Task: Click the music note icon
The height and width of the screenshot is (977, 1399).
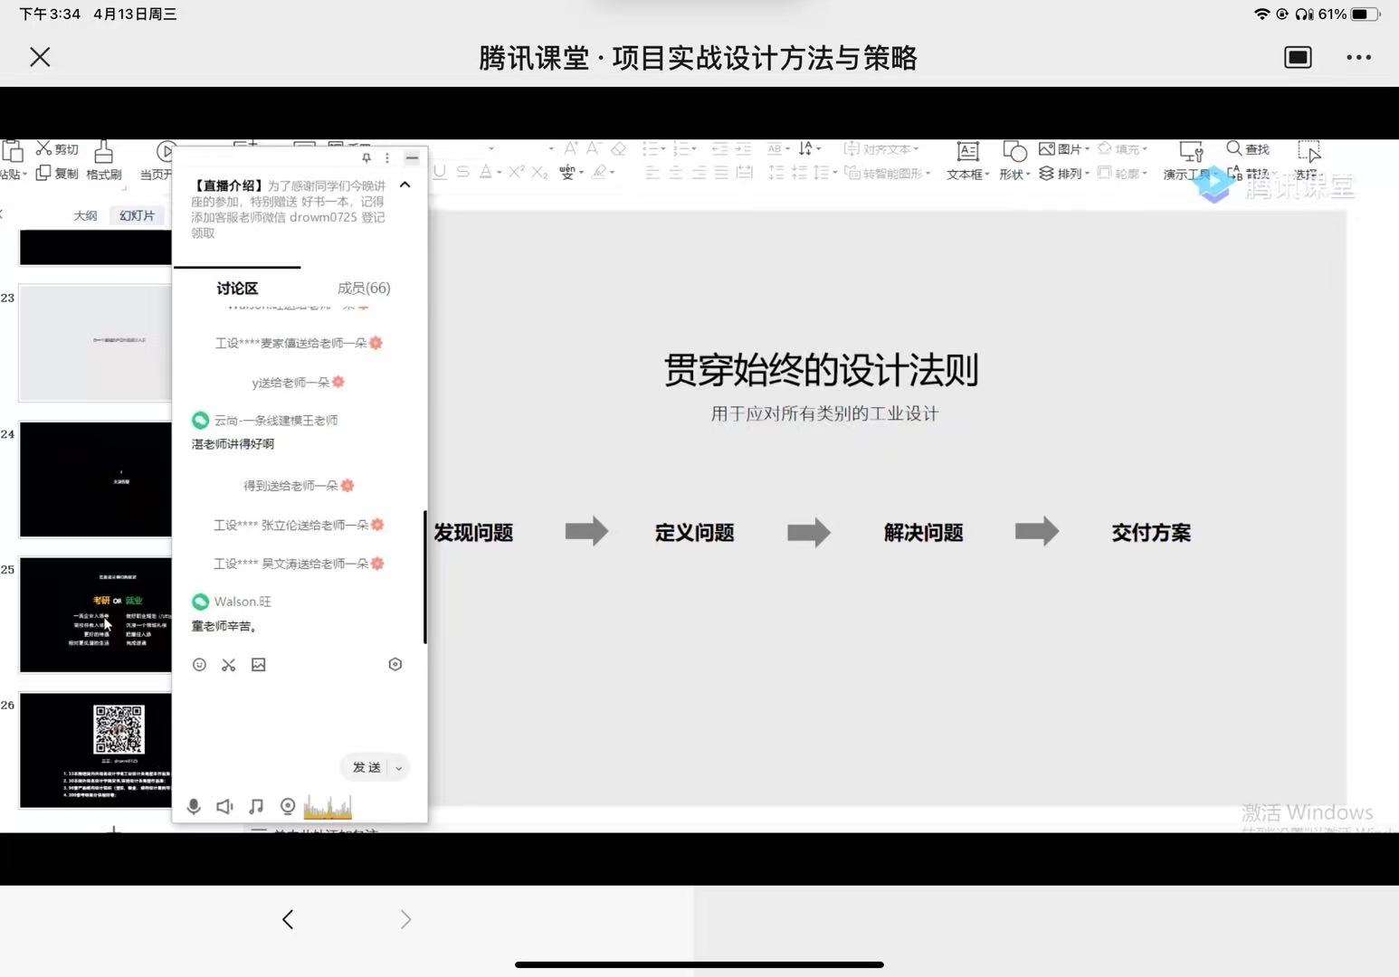Action: [256, 806]
